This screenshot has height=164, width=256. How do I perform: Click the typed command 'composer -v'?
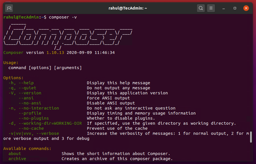[x=63, y=17]
